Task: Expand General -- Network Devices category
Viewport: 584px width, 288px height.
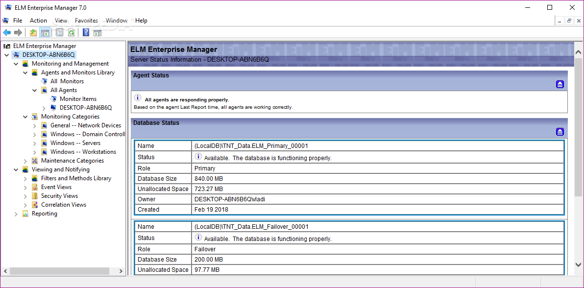Action: [x=35, y=125]
